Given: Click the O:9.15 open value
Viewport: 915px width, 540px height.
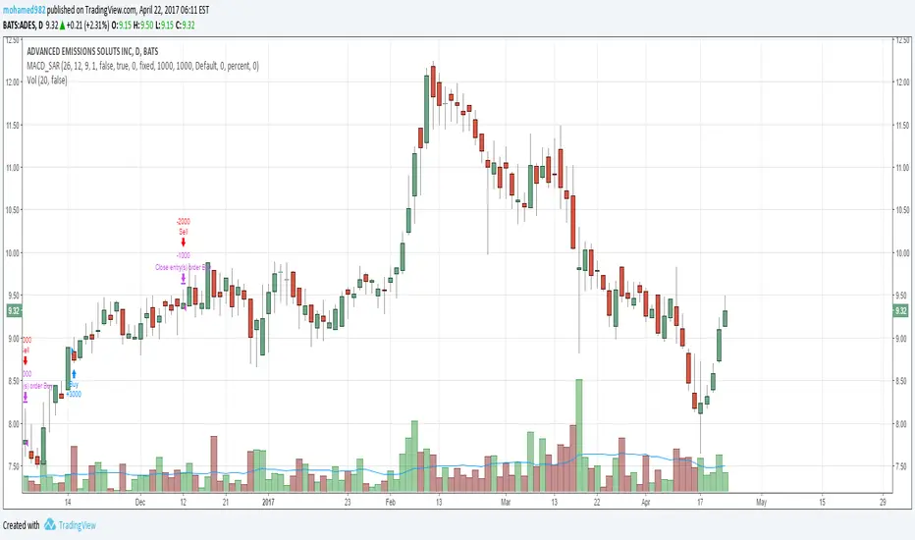Looking at the screenshot, I should pos(123,26).
